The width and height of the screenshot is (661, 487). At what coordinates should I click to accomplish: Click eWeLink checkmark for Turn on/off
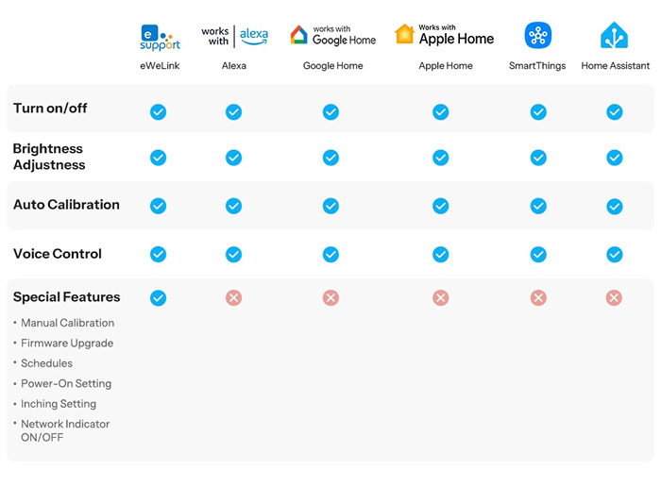coord(159,112)
